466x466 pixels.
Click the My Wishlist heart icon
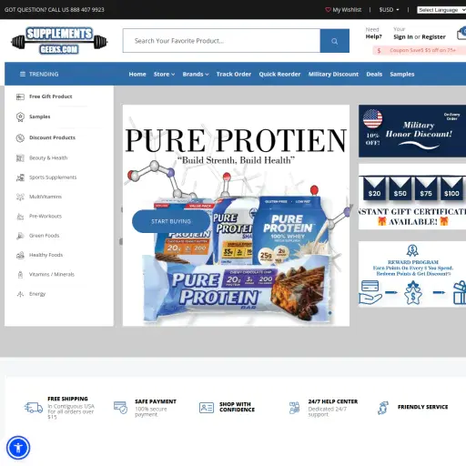coord(328,10)
